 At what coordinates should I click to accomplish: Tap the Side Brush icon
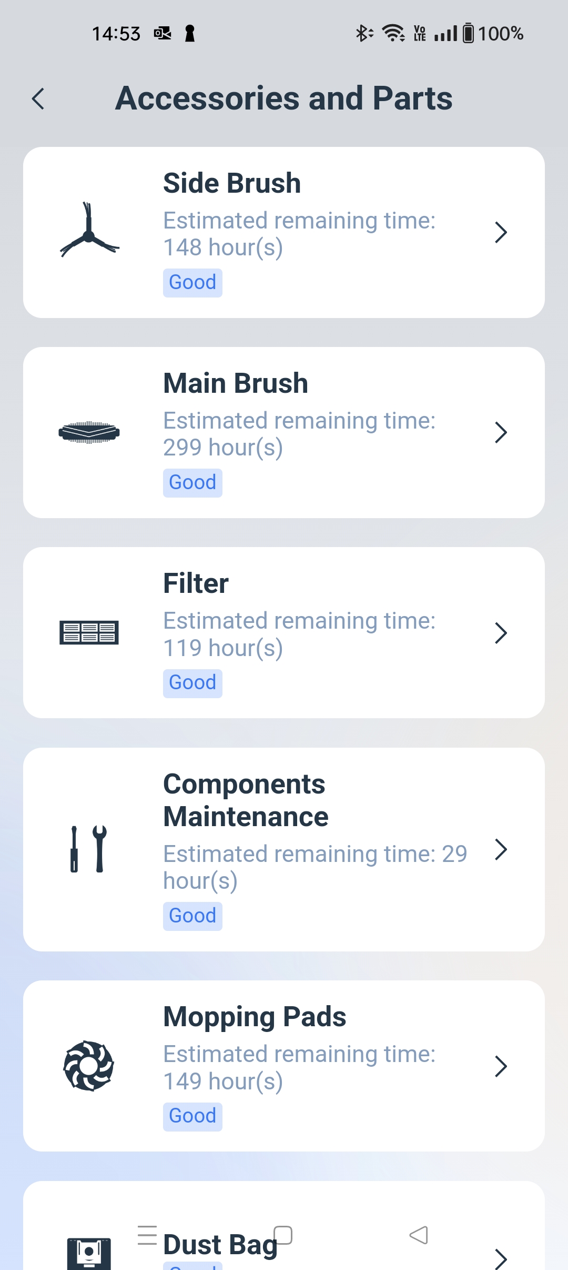89,231
